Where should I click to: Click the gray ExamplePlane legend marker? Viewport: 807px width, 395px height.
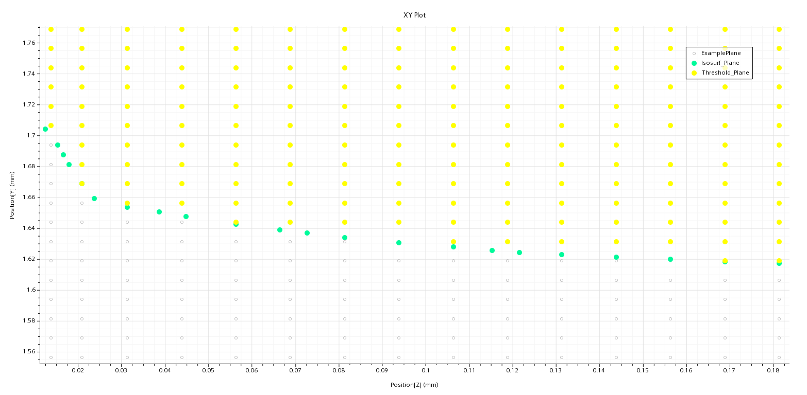pos(694,53)
